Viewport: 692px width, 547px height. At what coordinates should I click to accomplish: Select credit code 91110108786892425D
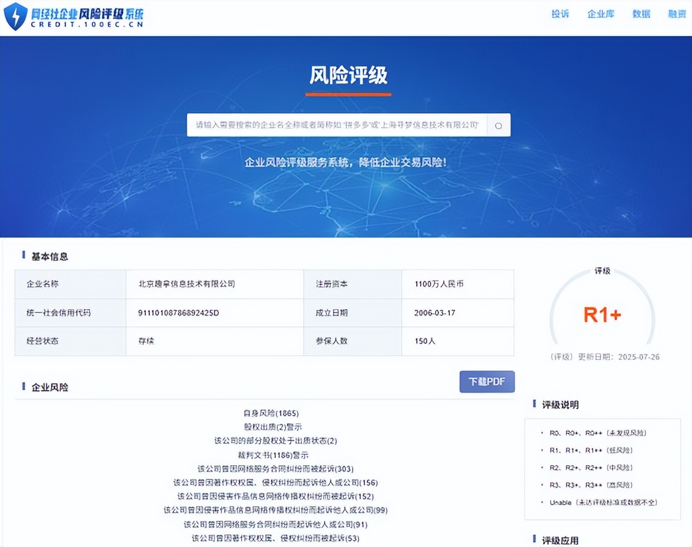point(178,313)
